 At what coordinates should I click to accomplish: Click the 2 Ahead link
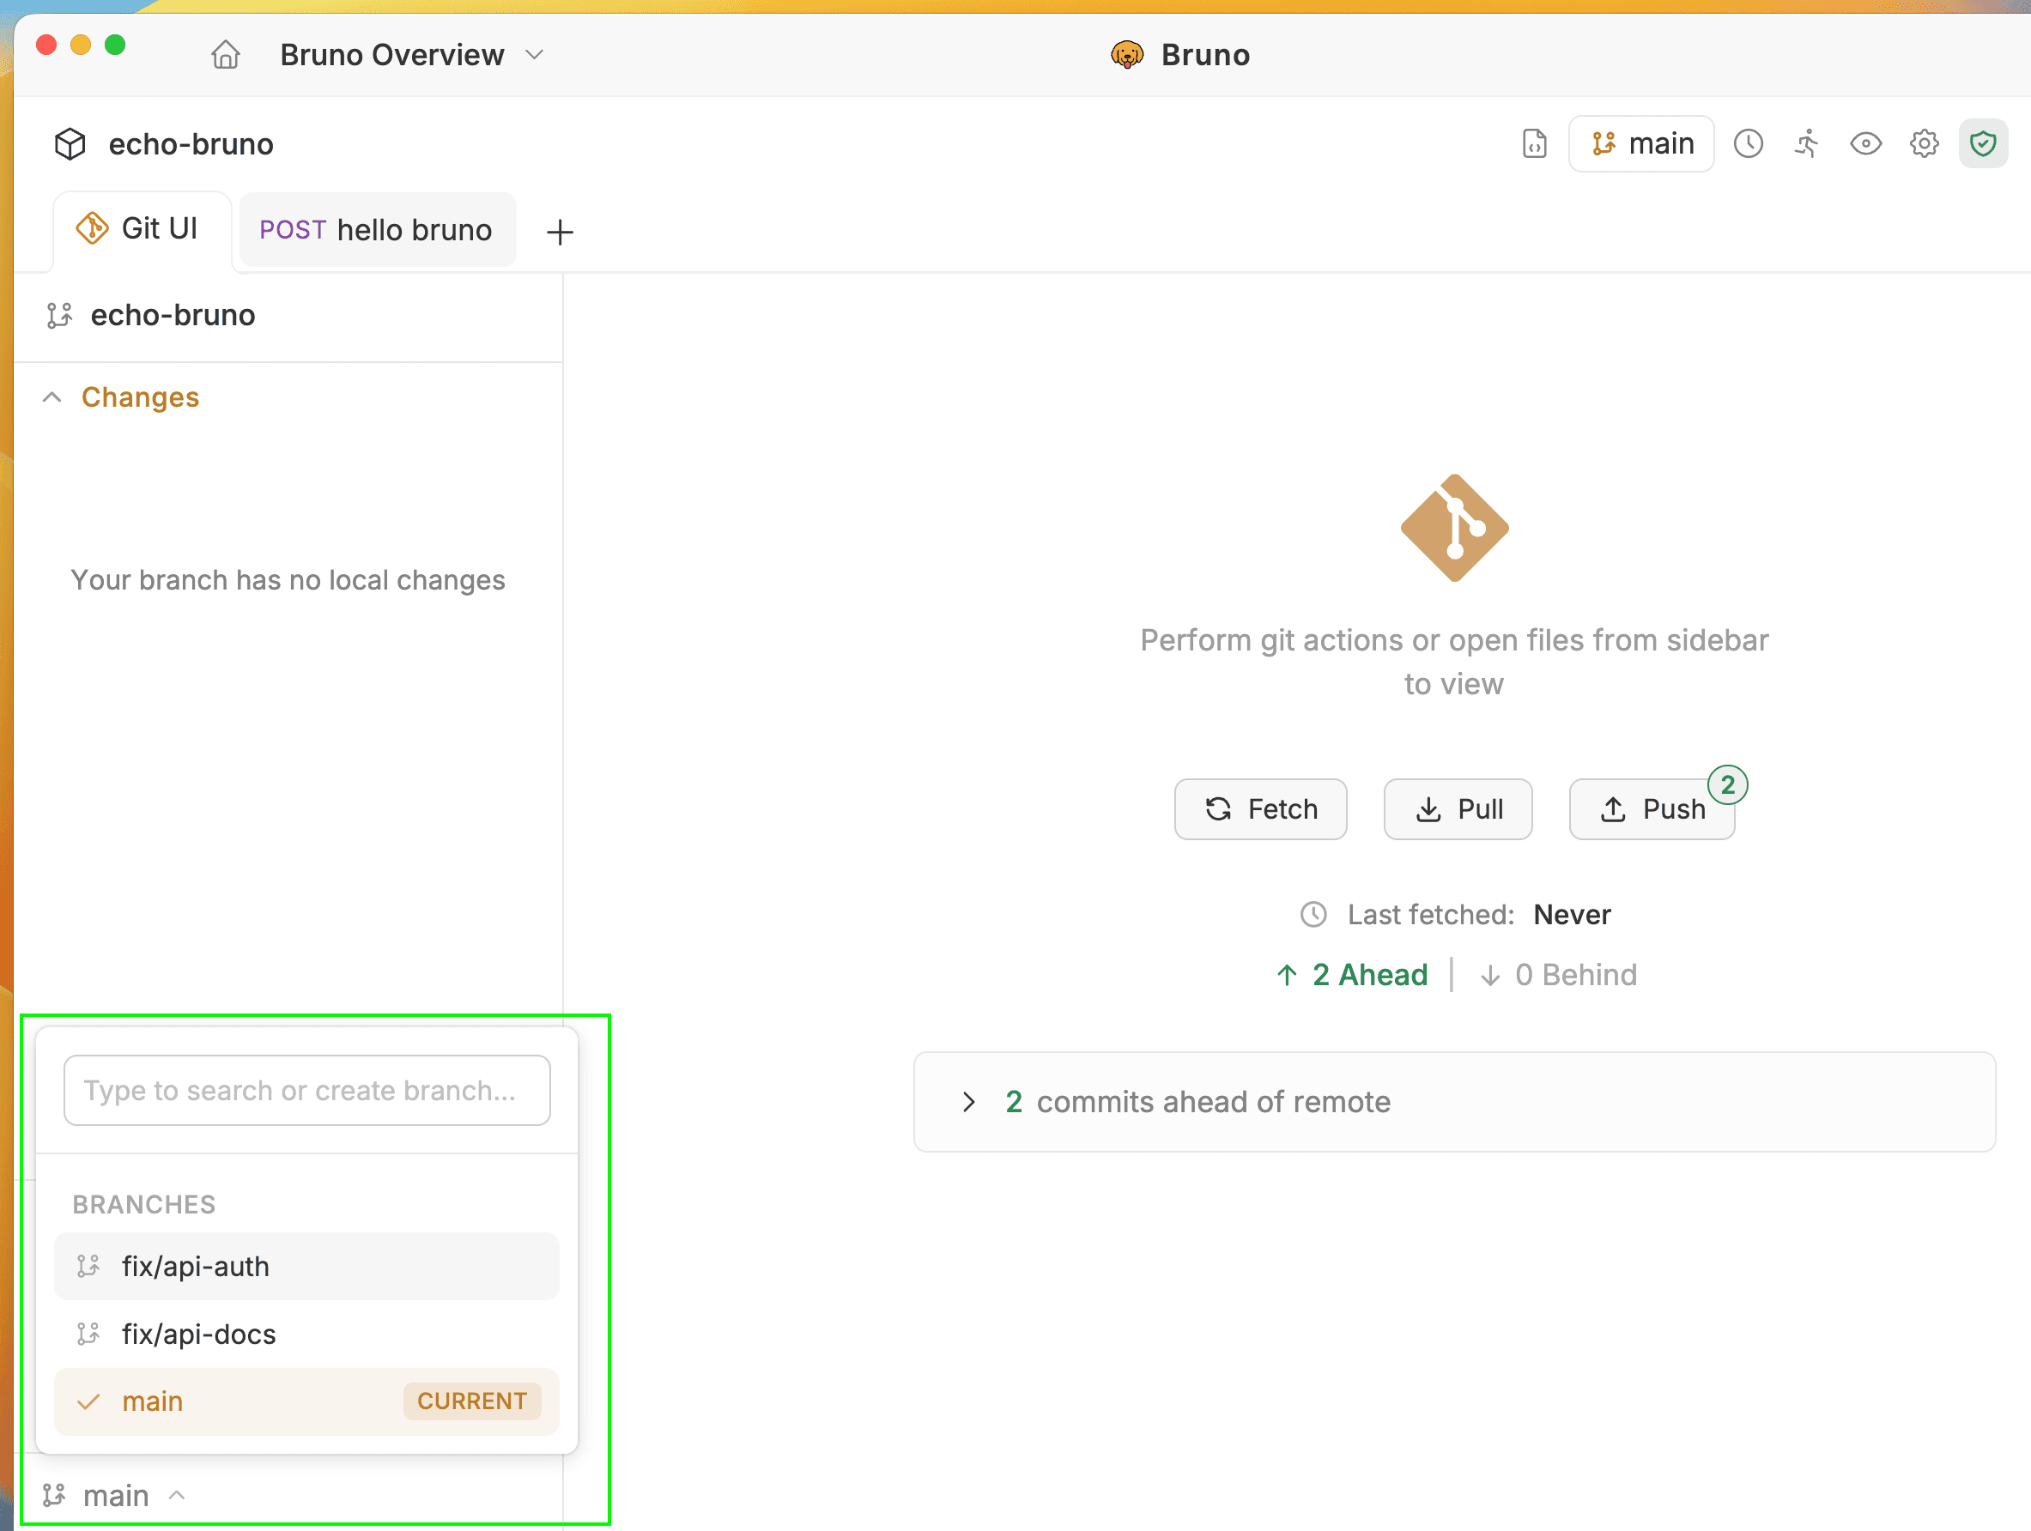click(x=1353, y=975)
